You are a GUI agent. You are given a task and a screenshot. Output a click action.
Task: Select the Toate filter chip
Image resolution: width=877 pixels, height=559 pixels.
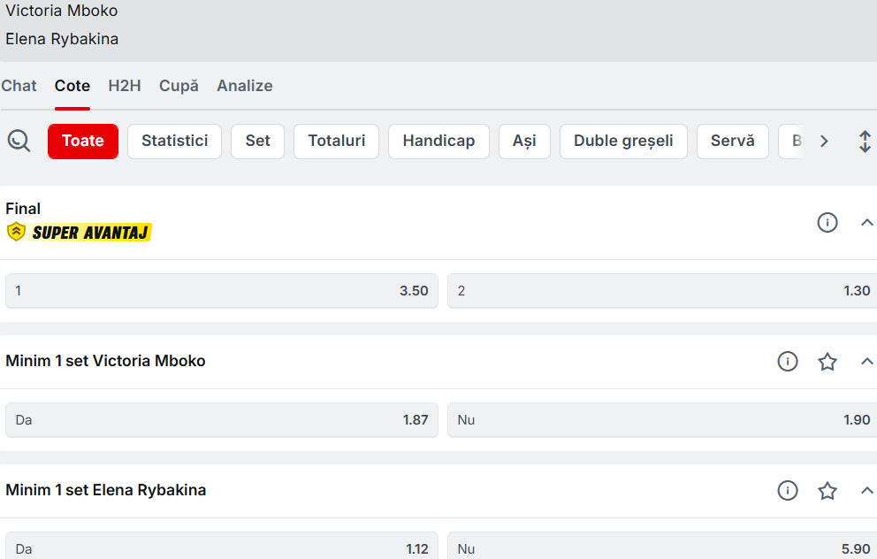83,142
